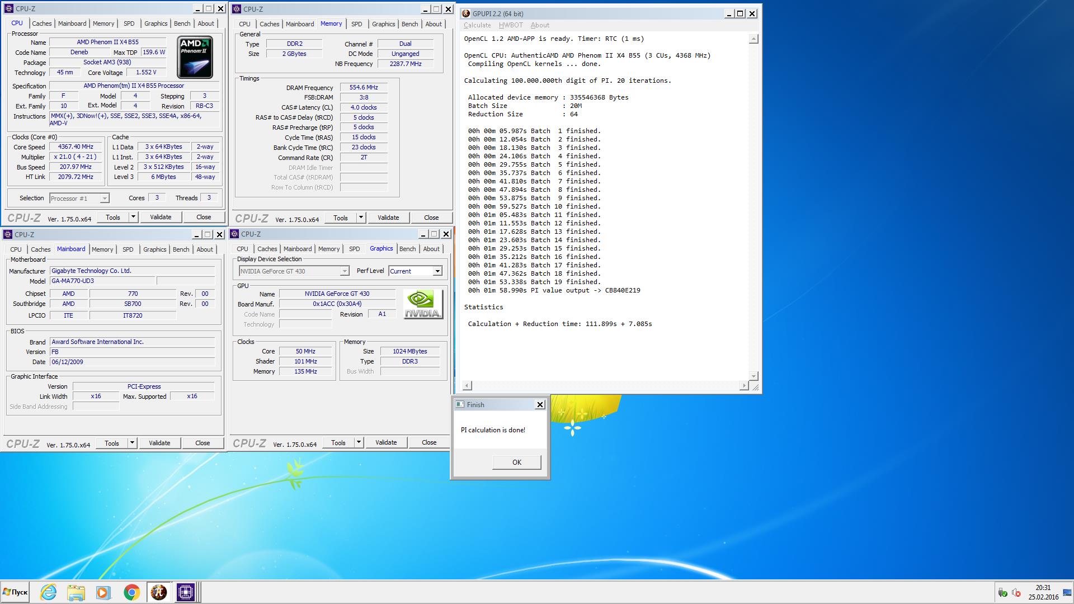
Task: Expand the Perf Level Current dropdown
Action: tap(437, 271)
